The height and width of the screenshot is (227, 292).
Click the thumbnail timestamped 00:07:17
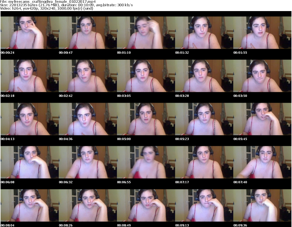point(204,162)
